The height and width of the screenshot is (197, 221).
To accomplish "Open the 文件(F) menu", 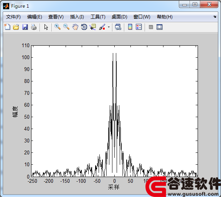I will [x=13, y=17].
